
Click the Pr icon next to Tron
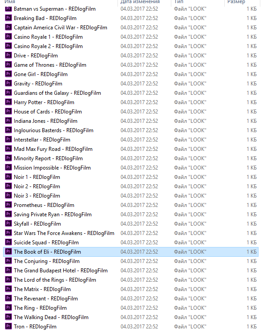click(8, 327)
